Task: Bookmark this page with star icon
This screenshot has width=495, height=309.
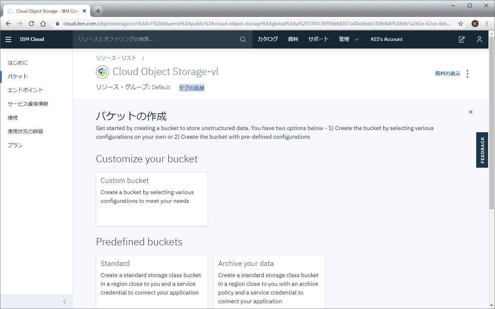Action: pos(461,24)
